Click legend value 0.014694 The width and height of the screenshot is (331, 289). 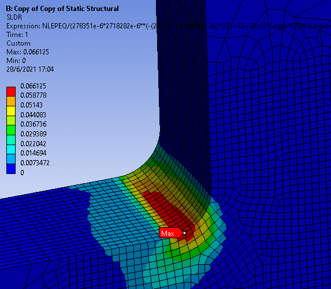[34, 153]
